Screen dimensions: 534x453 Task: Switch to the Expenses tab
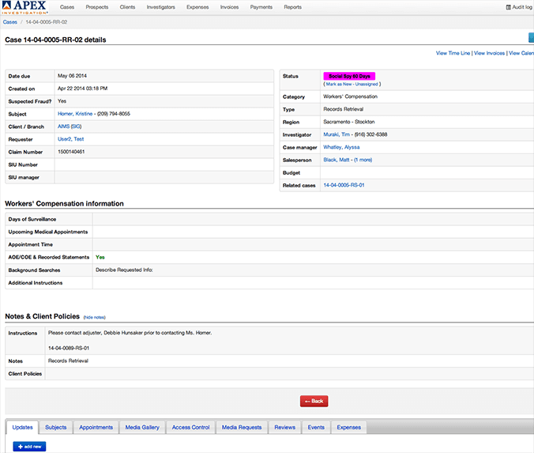coord(348,427)
